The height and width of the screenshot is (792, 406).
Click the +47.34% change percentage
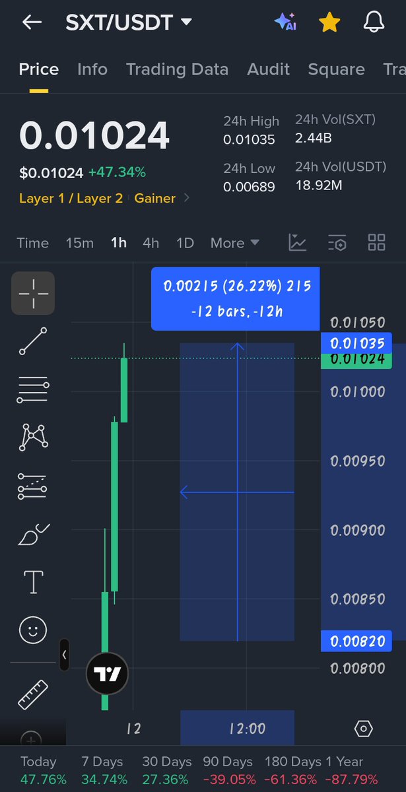click(x=117, y=173)
